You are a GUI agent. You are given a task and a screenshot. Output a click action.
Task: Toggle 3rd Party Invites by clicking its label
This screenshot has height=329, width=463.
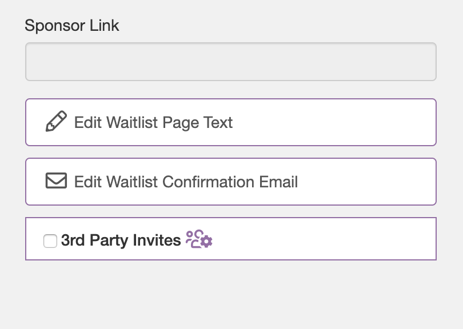[121, 240]
